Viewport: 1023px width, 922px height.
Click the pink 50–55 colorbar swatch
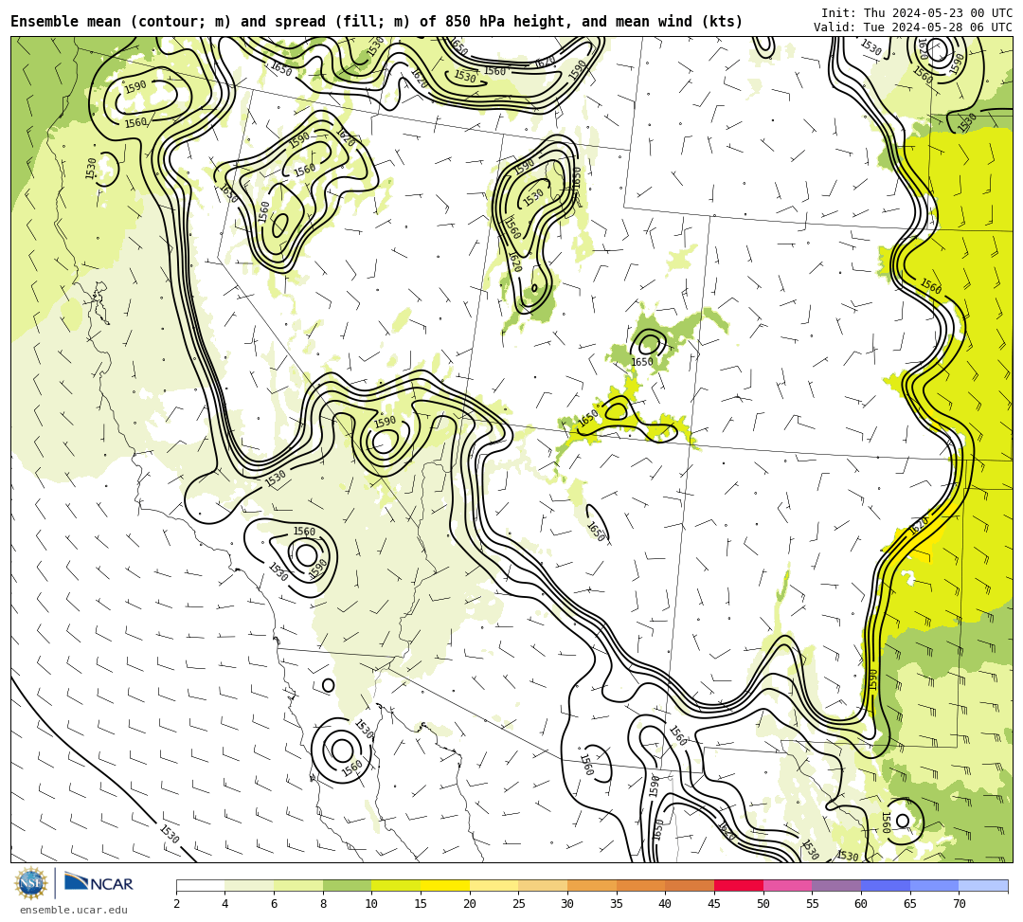click(x=787, y=885)
